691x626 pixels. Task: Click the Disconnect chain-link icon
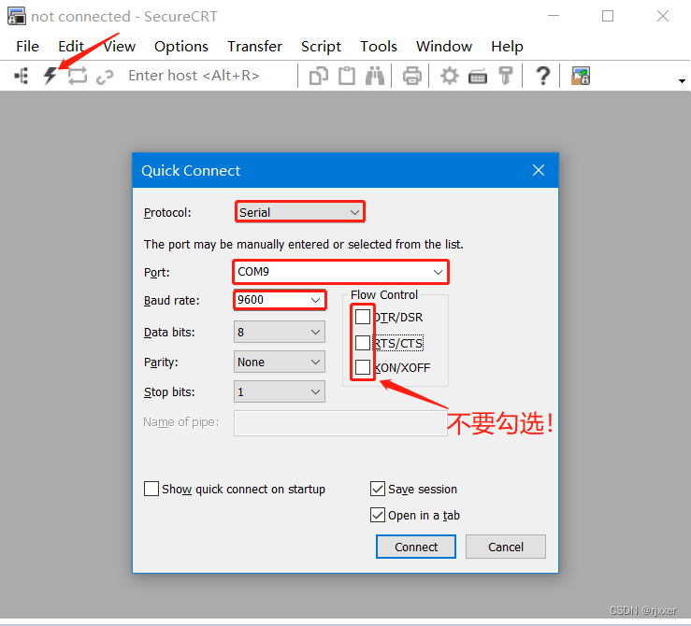click(x=105, y=77)
